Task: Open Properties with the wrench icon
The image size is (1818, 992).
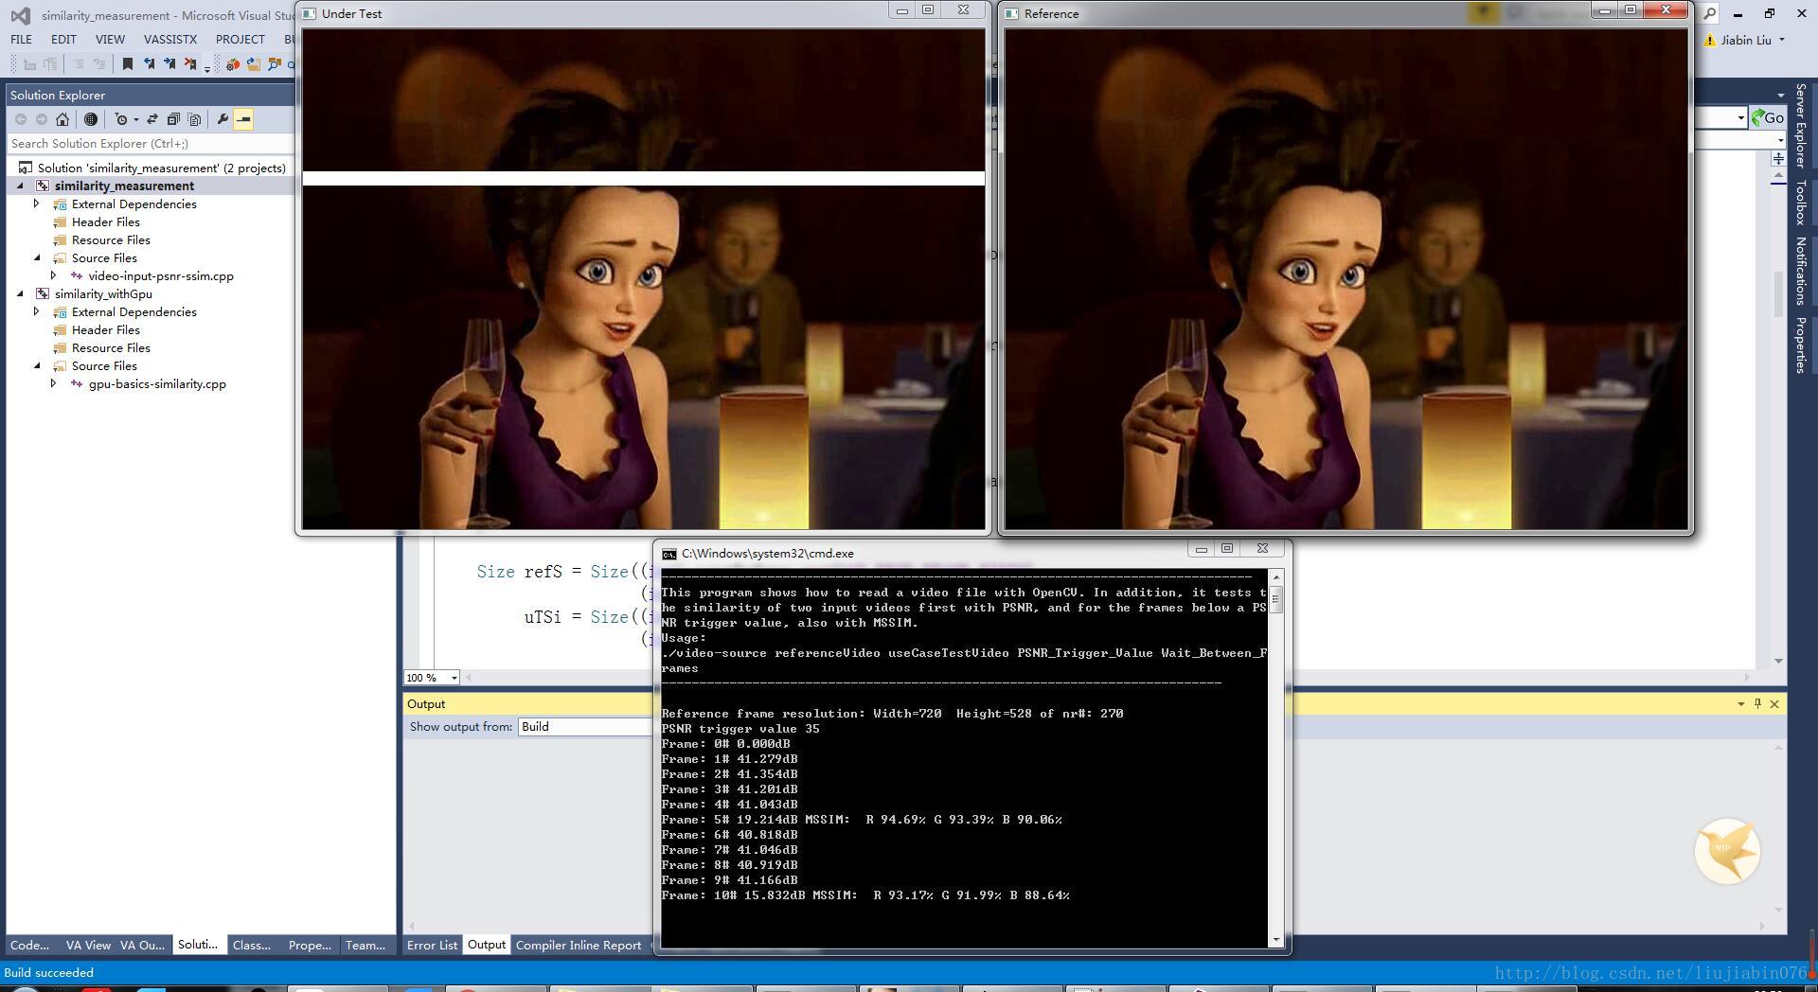Action: pyautogui.click(x=223, y=119)
